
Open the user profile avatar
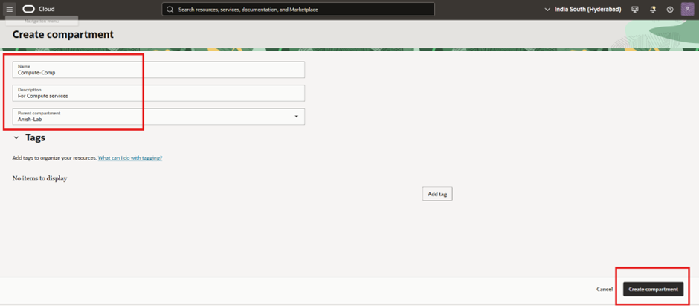click(688, 9)
